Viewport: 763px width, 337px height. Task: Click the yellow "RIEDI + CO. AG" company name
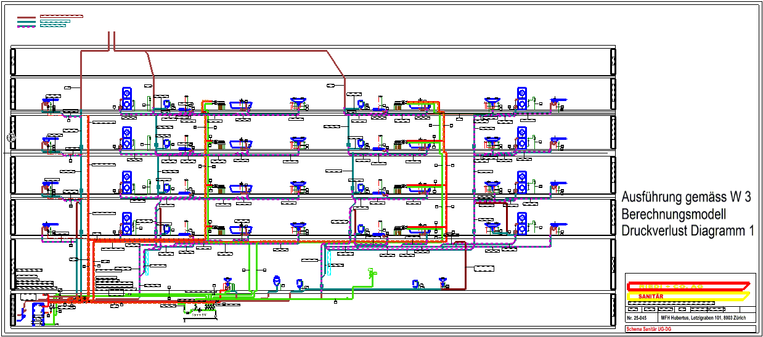click(x=671, y=286)
